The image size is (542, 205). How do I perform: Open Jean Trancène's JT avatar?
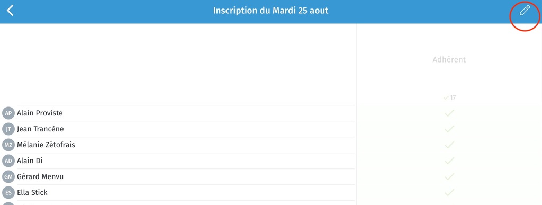[x=8, y=129]
